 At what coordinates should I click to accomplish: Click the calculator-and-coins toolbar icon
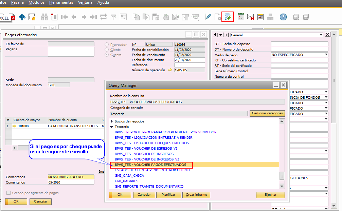point(156,17)
